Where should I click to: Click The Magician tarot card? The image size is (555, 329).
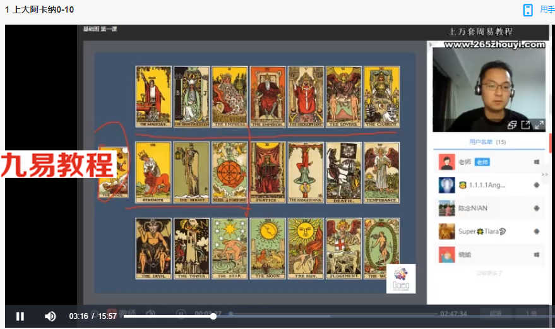tap(153, 97)
